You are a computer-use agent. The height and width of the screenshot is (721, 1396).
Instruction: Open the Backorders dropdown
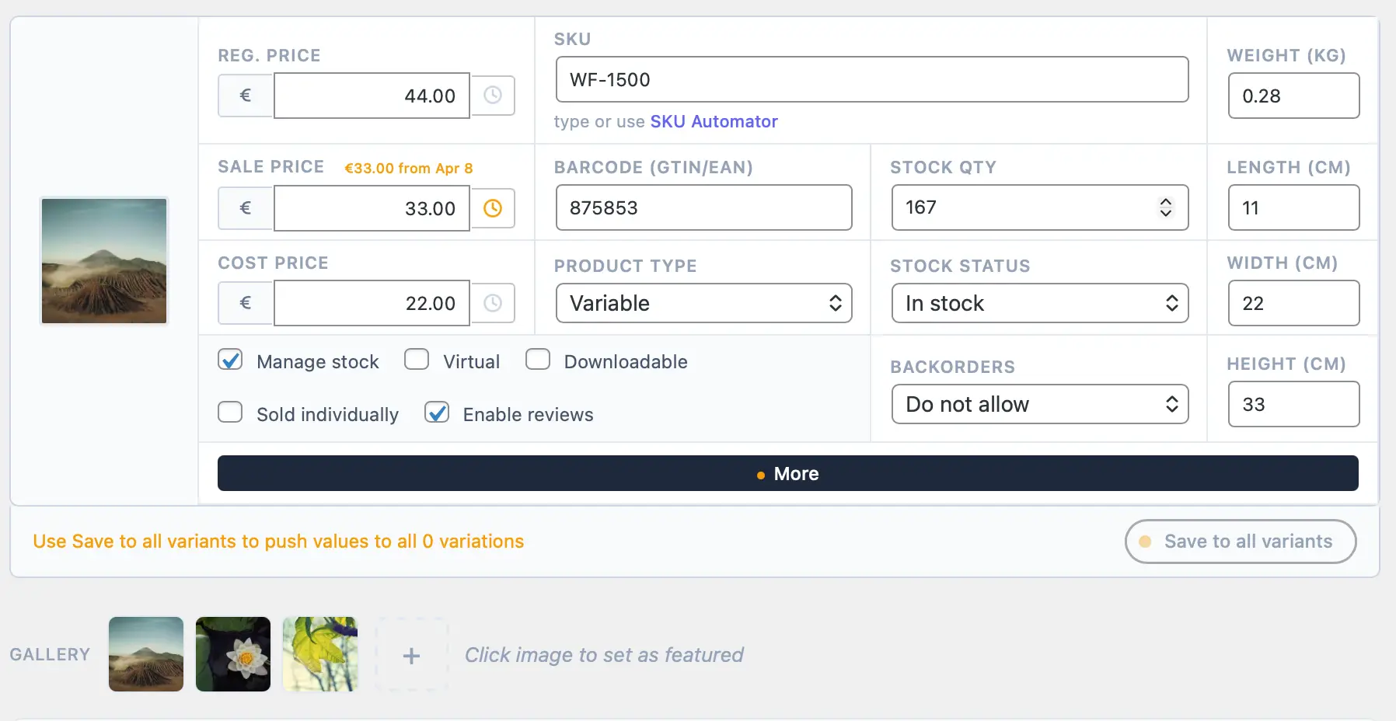(1039, 404)
